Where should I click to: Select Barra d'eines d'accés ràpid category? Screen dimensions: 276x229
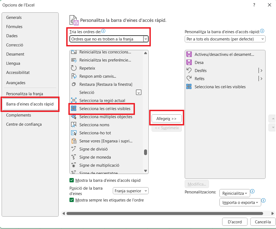30,104
